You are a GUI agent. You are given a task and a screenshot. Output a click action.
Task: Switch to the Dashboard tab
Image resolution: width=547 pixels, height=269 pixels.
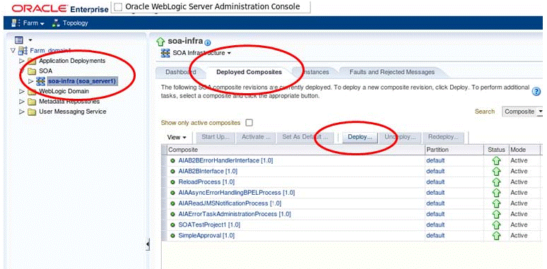pyautogui.click(x=181, y=72)
